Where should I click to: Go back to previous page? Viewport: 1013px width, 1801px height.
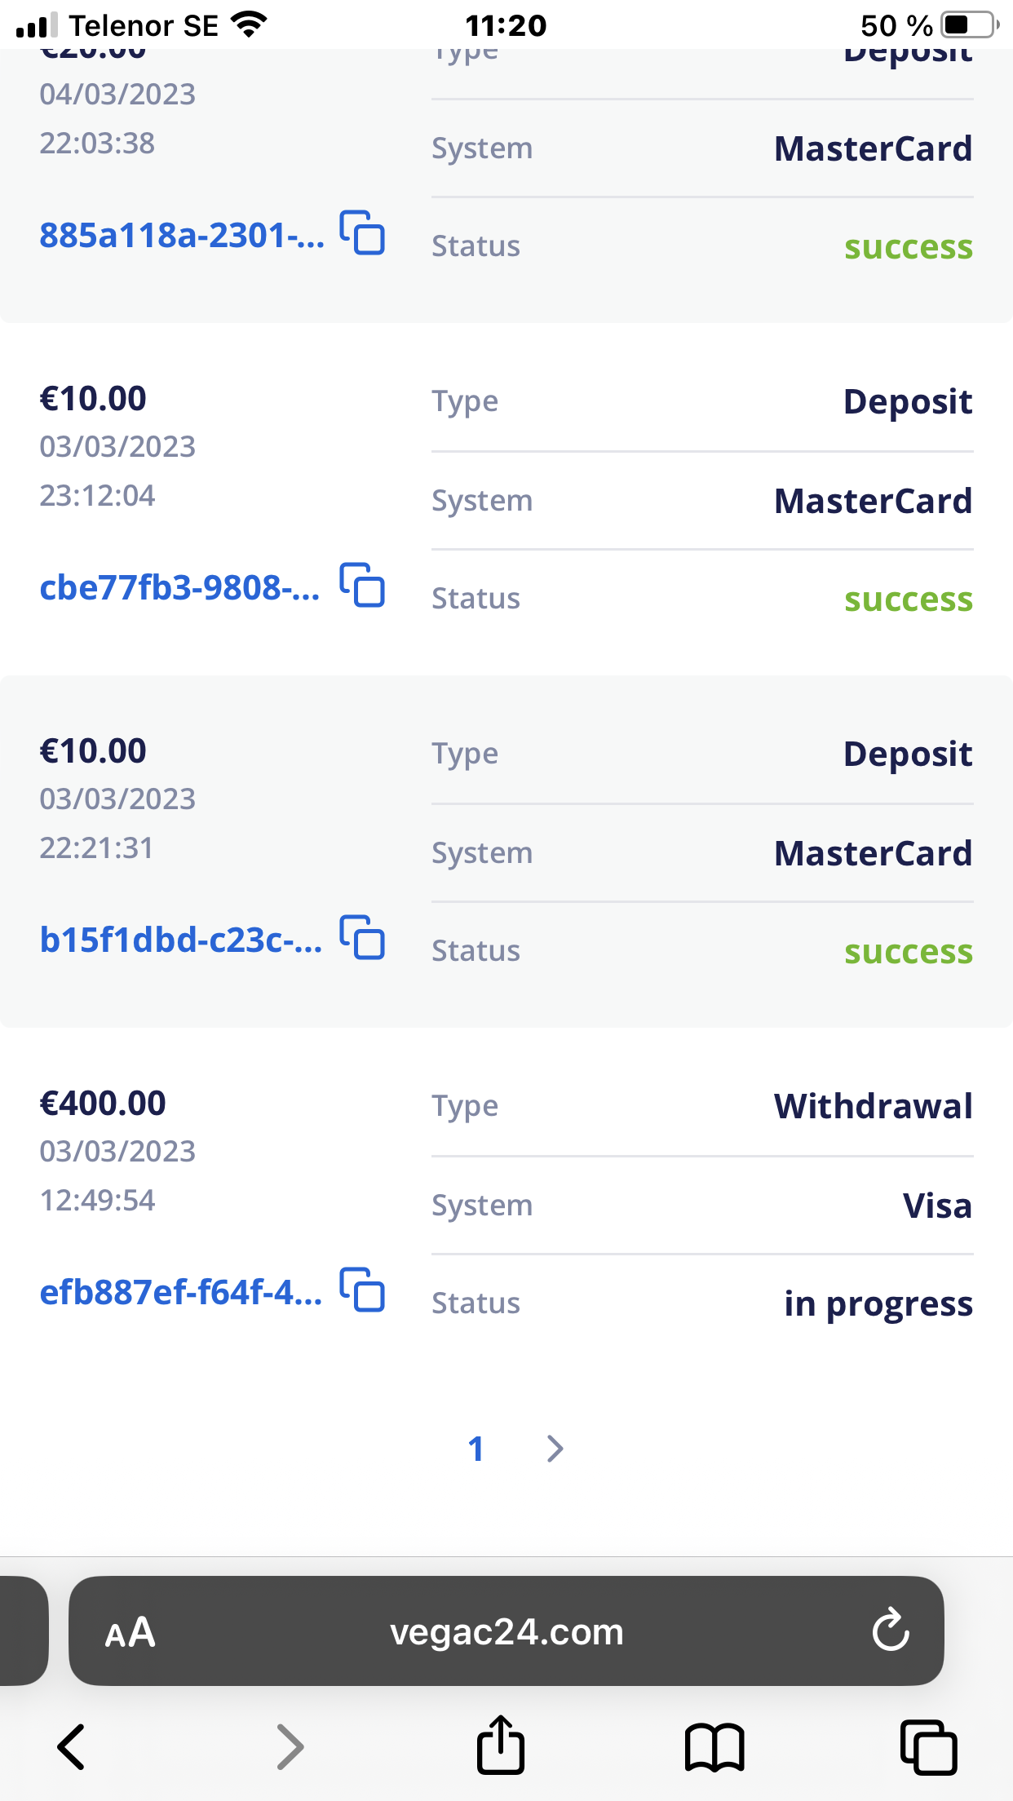(x=72, y=1748)
